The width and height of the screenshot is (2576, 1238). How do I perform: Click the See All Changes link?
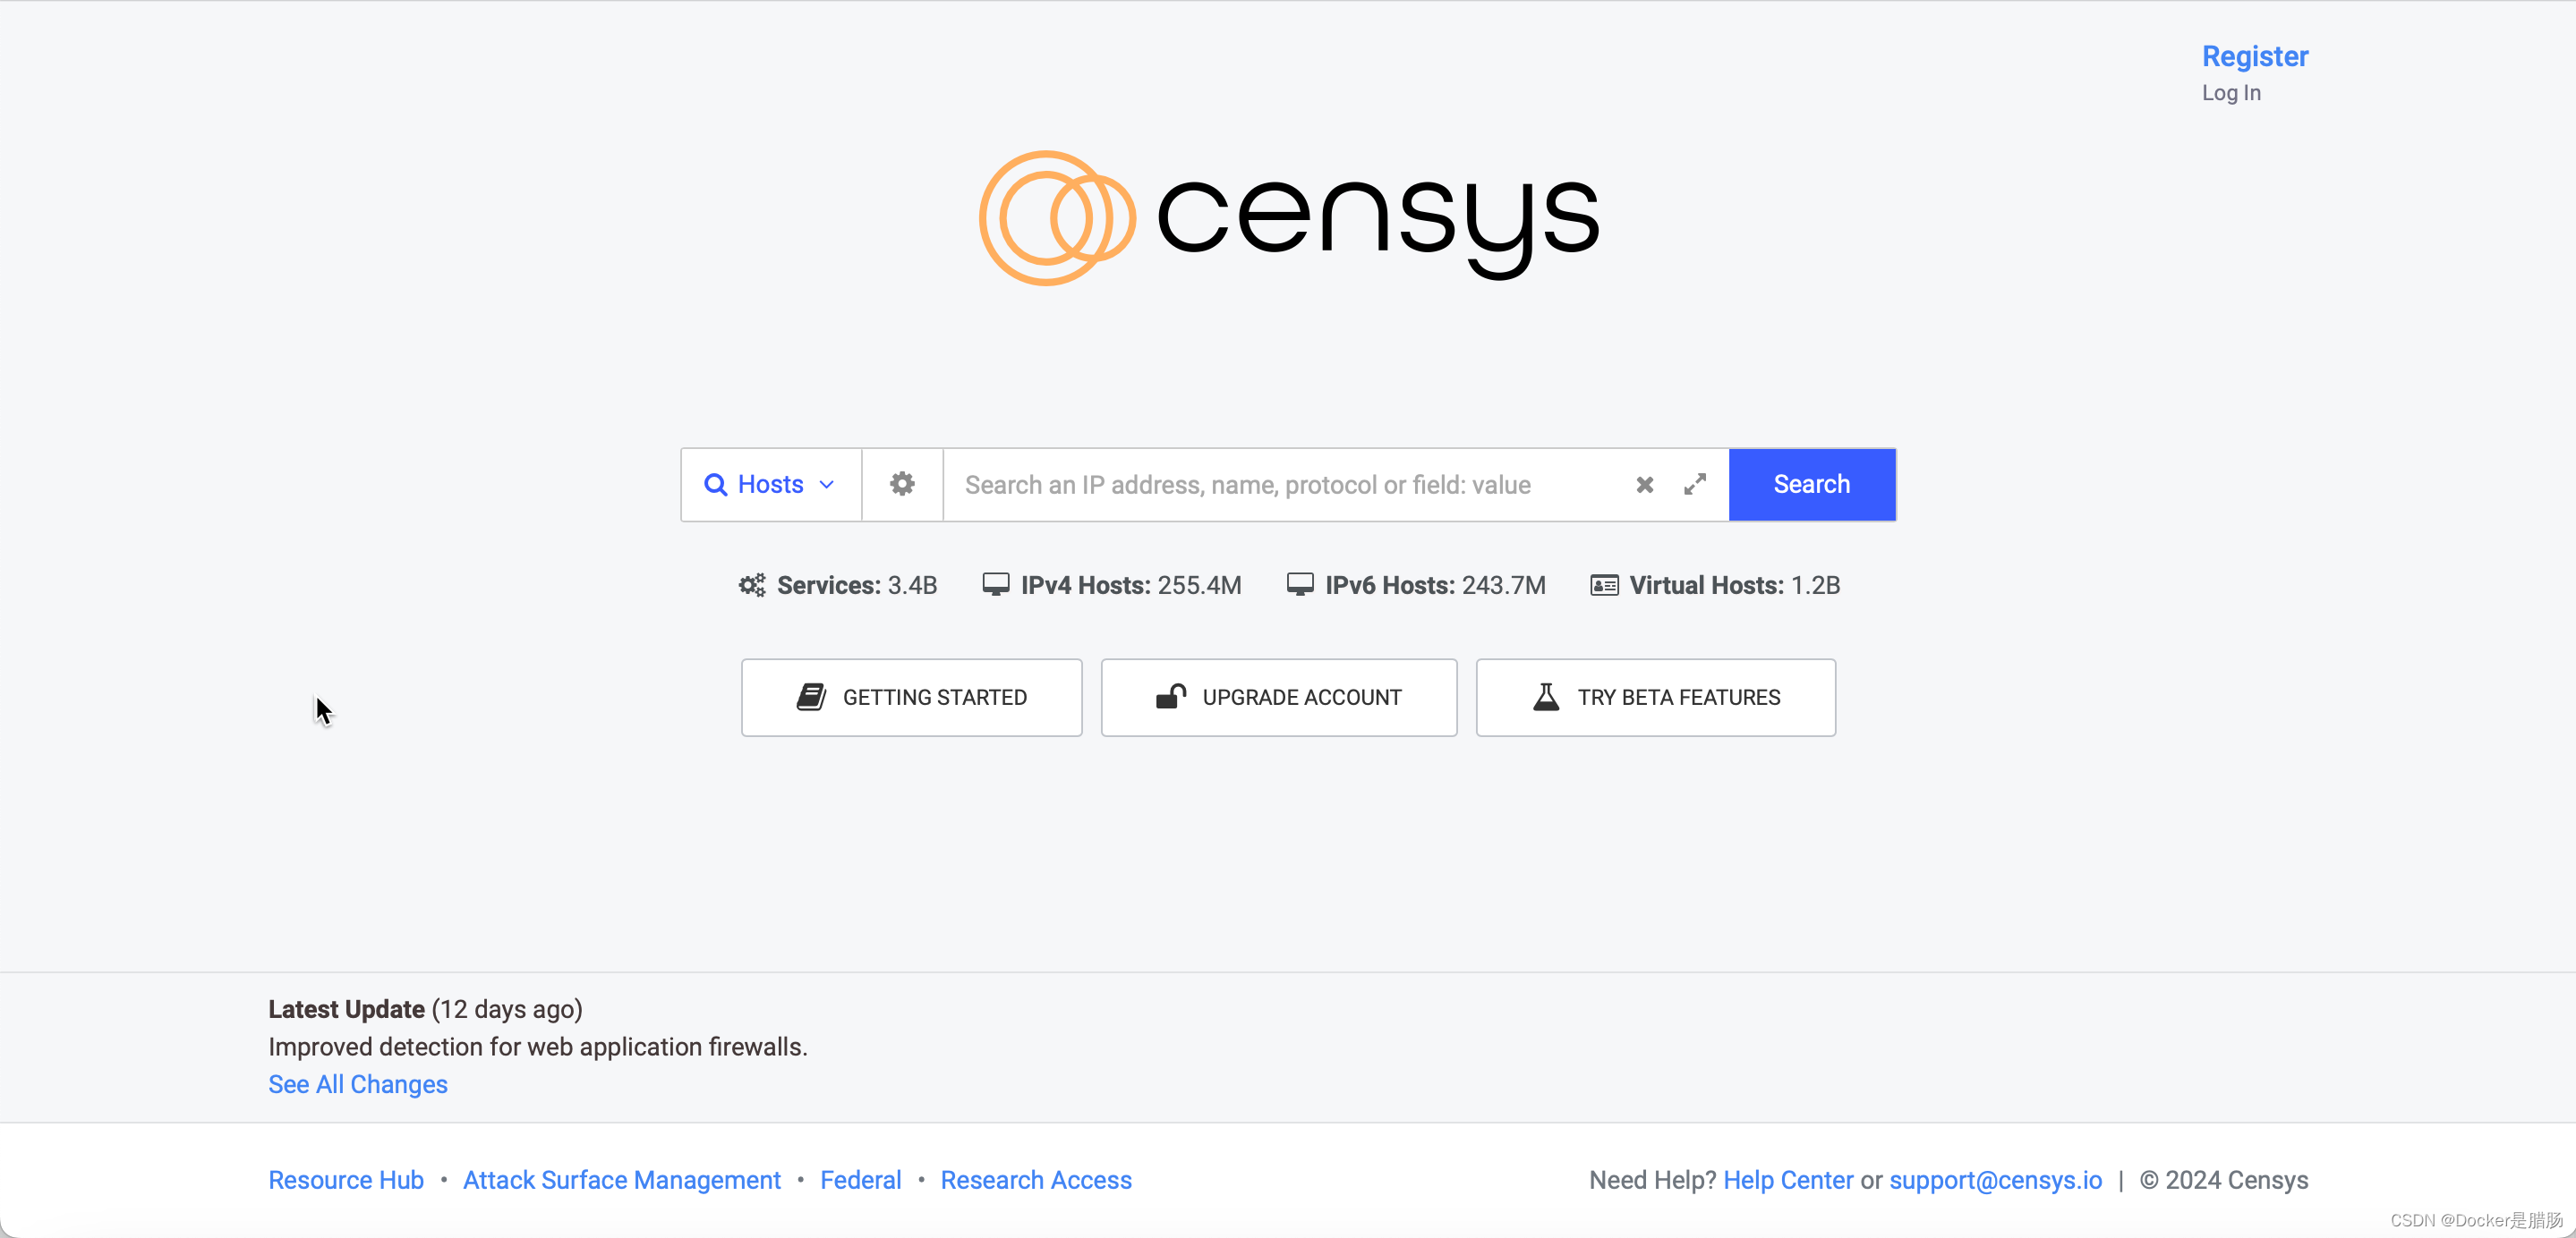click(356, 1082)
